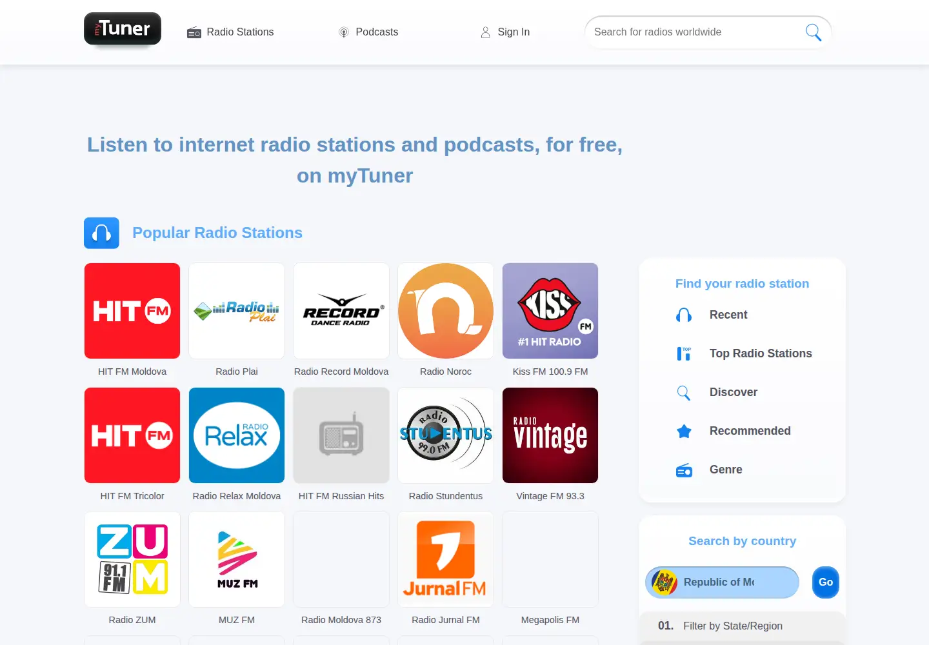Image resolution: width=929 pixels, height=645 pixels.
Task: Click the Popular Radio Stations heading
Action: [217, 233]
